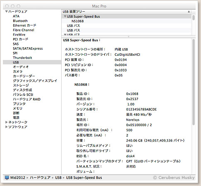Click ハードウェア in bottom path bar
Screen dimensions: 201x186
[40, 178]
